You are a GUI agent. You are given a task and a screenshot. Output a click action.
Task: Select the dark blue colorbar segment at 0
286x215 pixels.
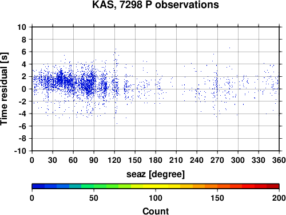click(38, 186)
